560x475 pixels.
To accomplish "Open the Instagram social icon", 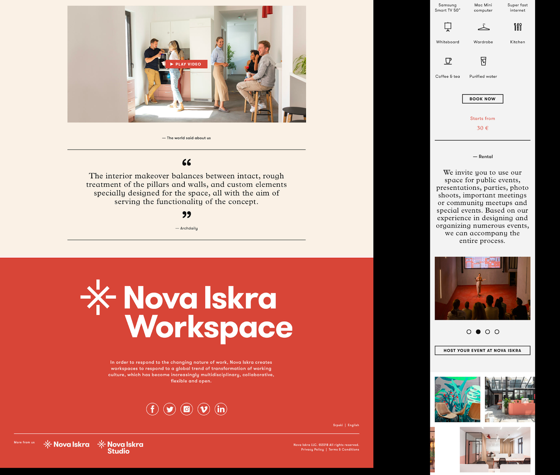I will 187,409.
